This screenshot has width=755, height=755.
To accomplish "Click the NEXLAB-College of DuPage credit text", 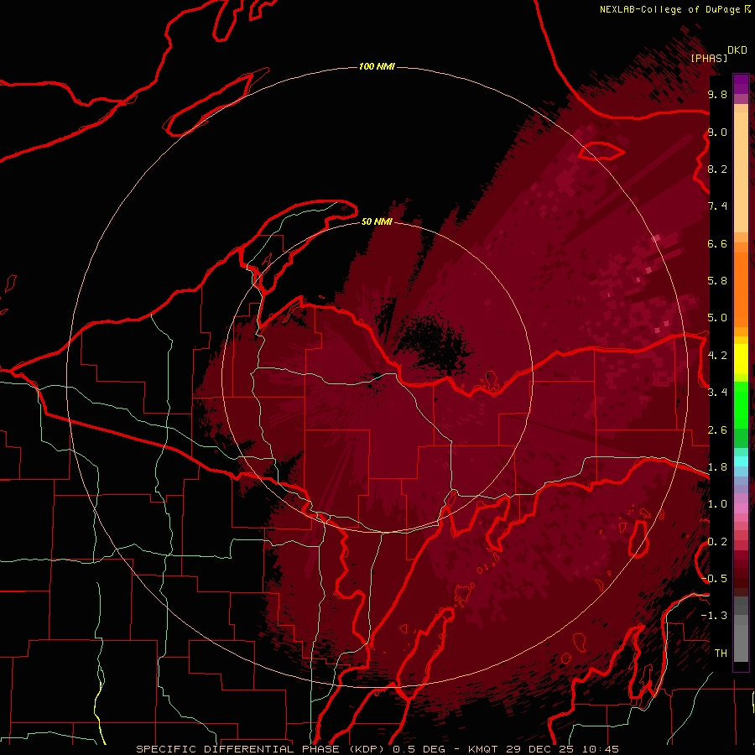I will [669, 9].
